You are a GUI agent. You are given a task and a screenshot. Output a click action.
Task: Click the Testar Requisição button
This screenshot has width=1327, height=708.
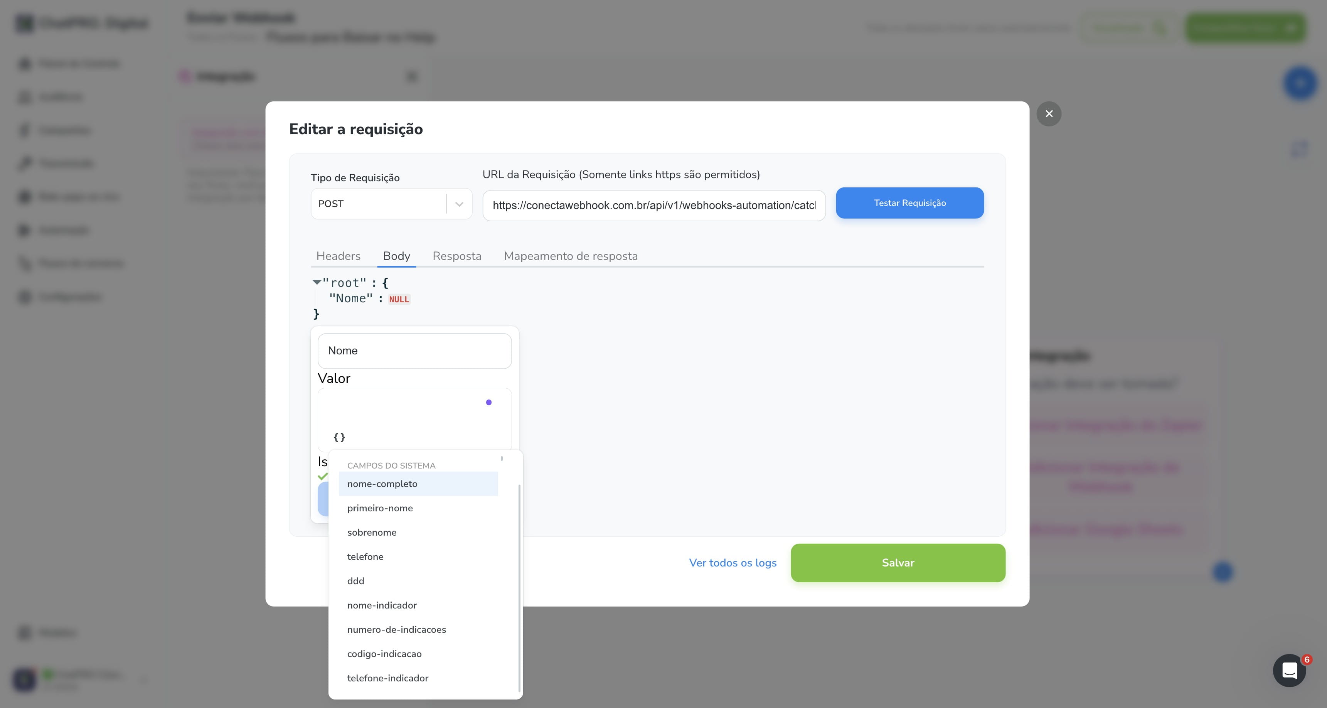click(x=910, y=203)
